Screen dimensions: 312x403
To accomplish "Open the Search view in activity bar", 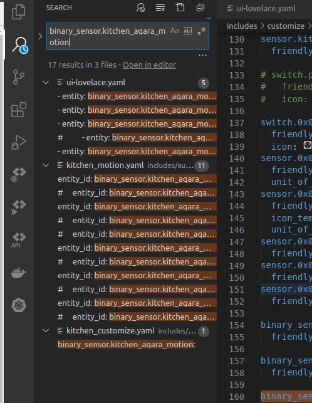I will (20, 45).
